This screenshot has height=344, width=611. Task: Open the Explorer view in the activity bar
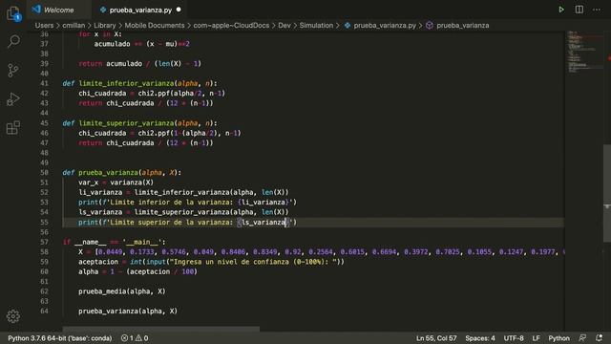13,13
